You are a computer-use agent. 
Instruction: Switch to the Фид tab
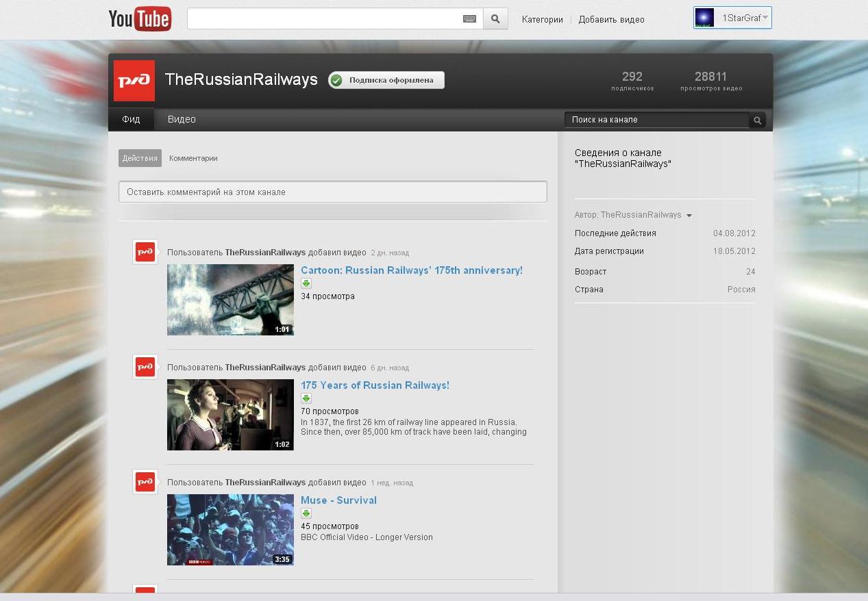pos(131,119)
